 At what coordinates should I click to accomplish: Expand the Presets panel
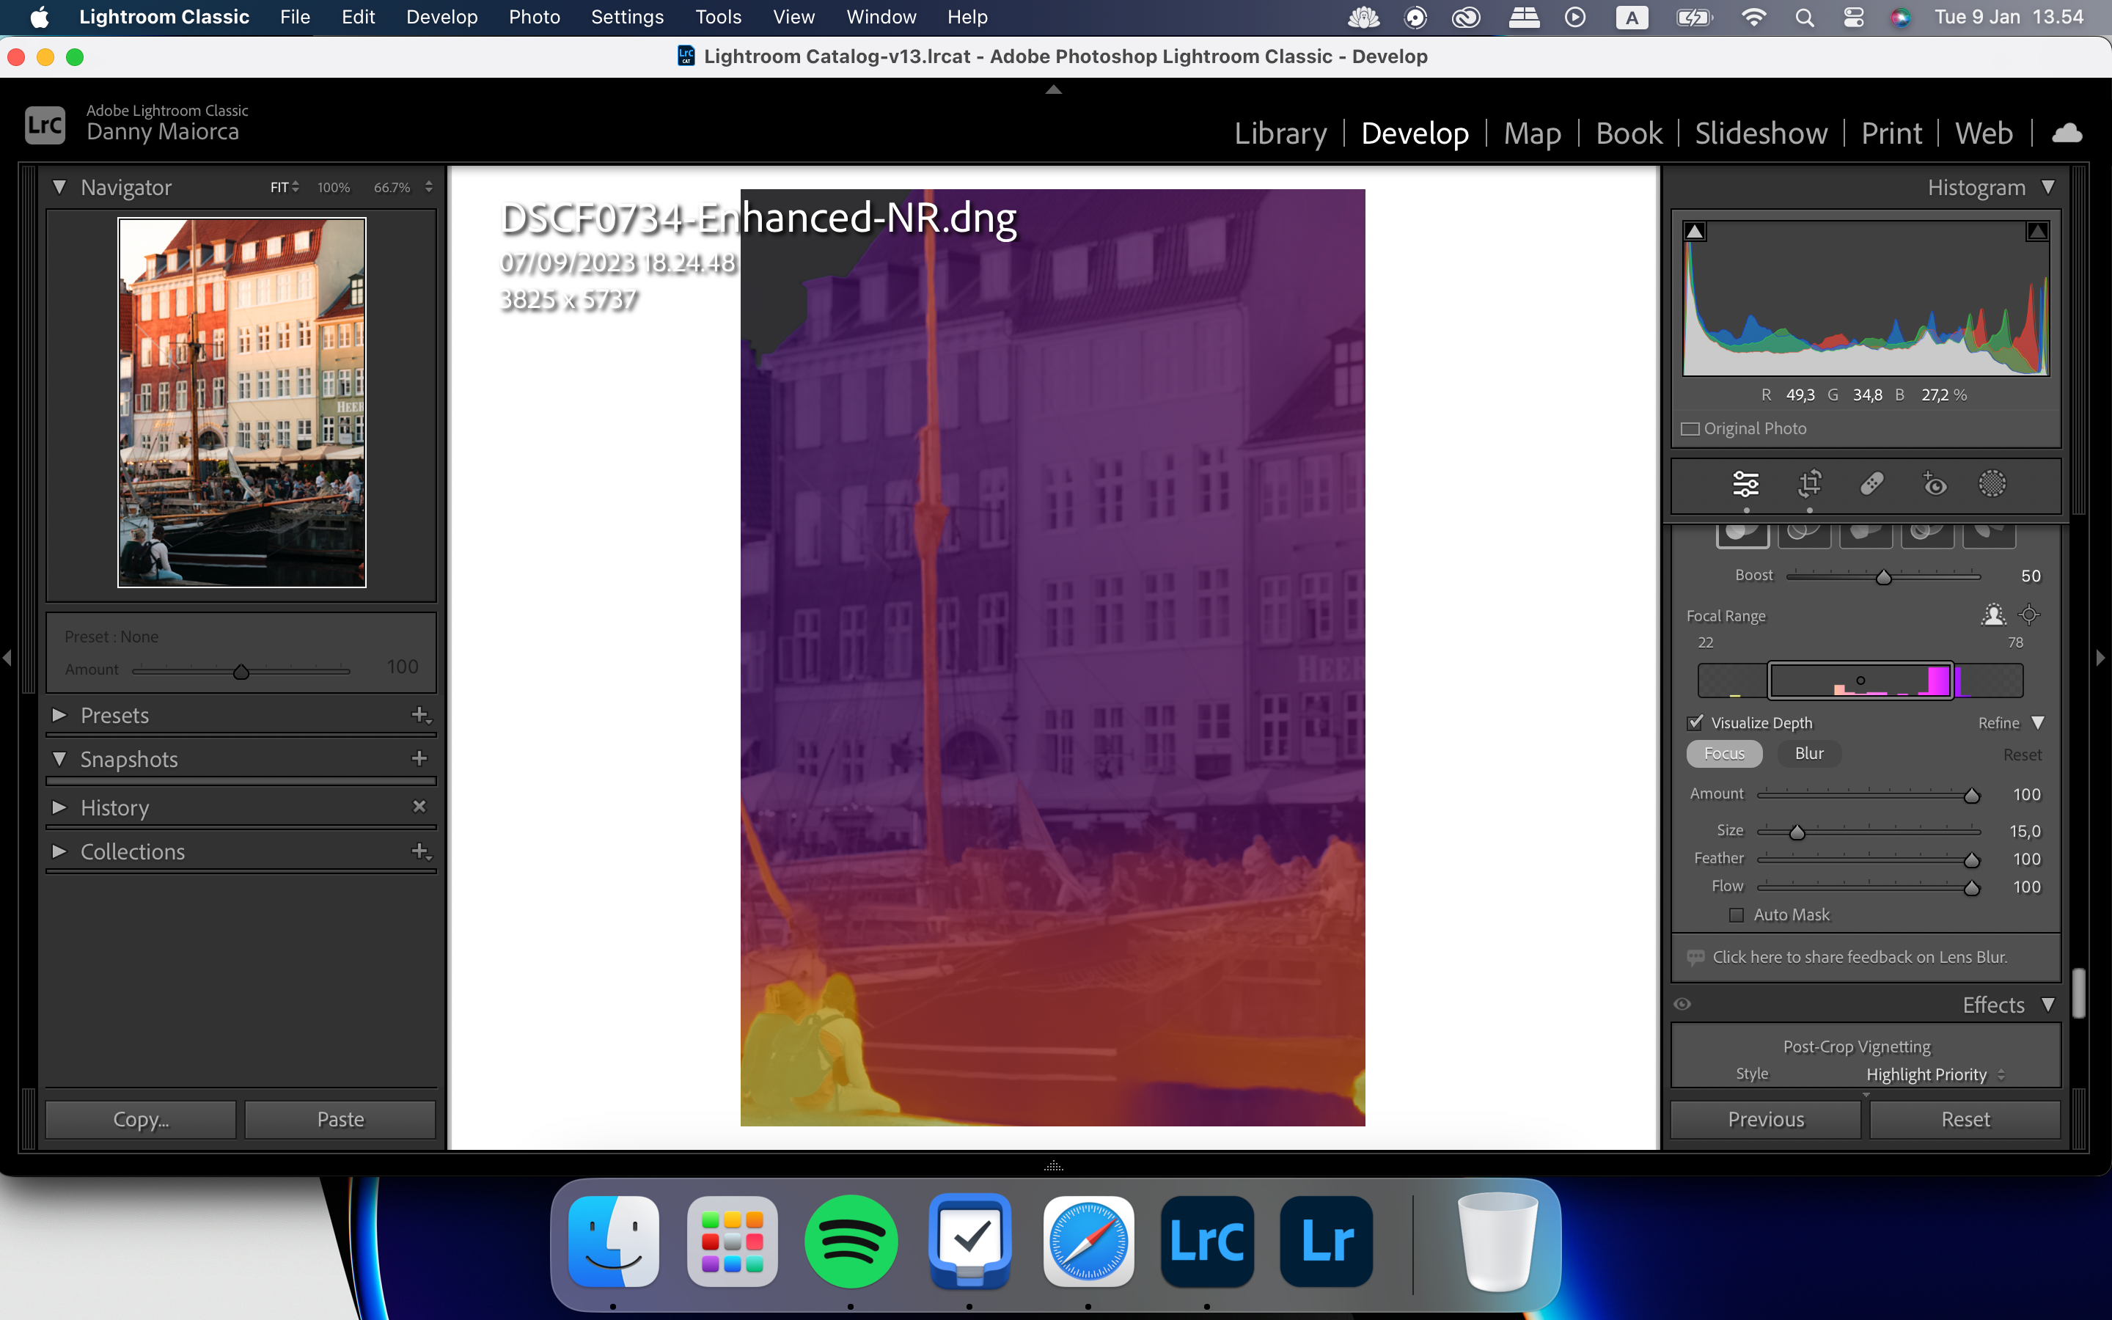coord(59,715)
